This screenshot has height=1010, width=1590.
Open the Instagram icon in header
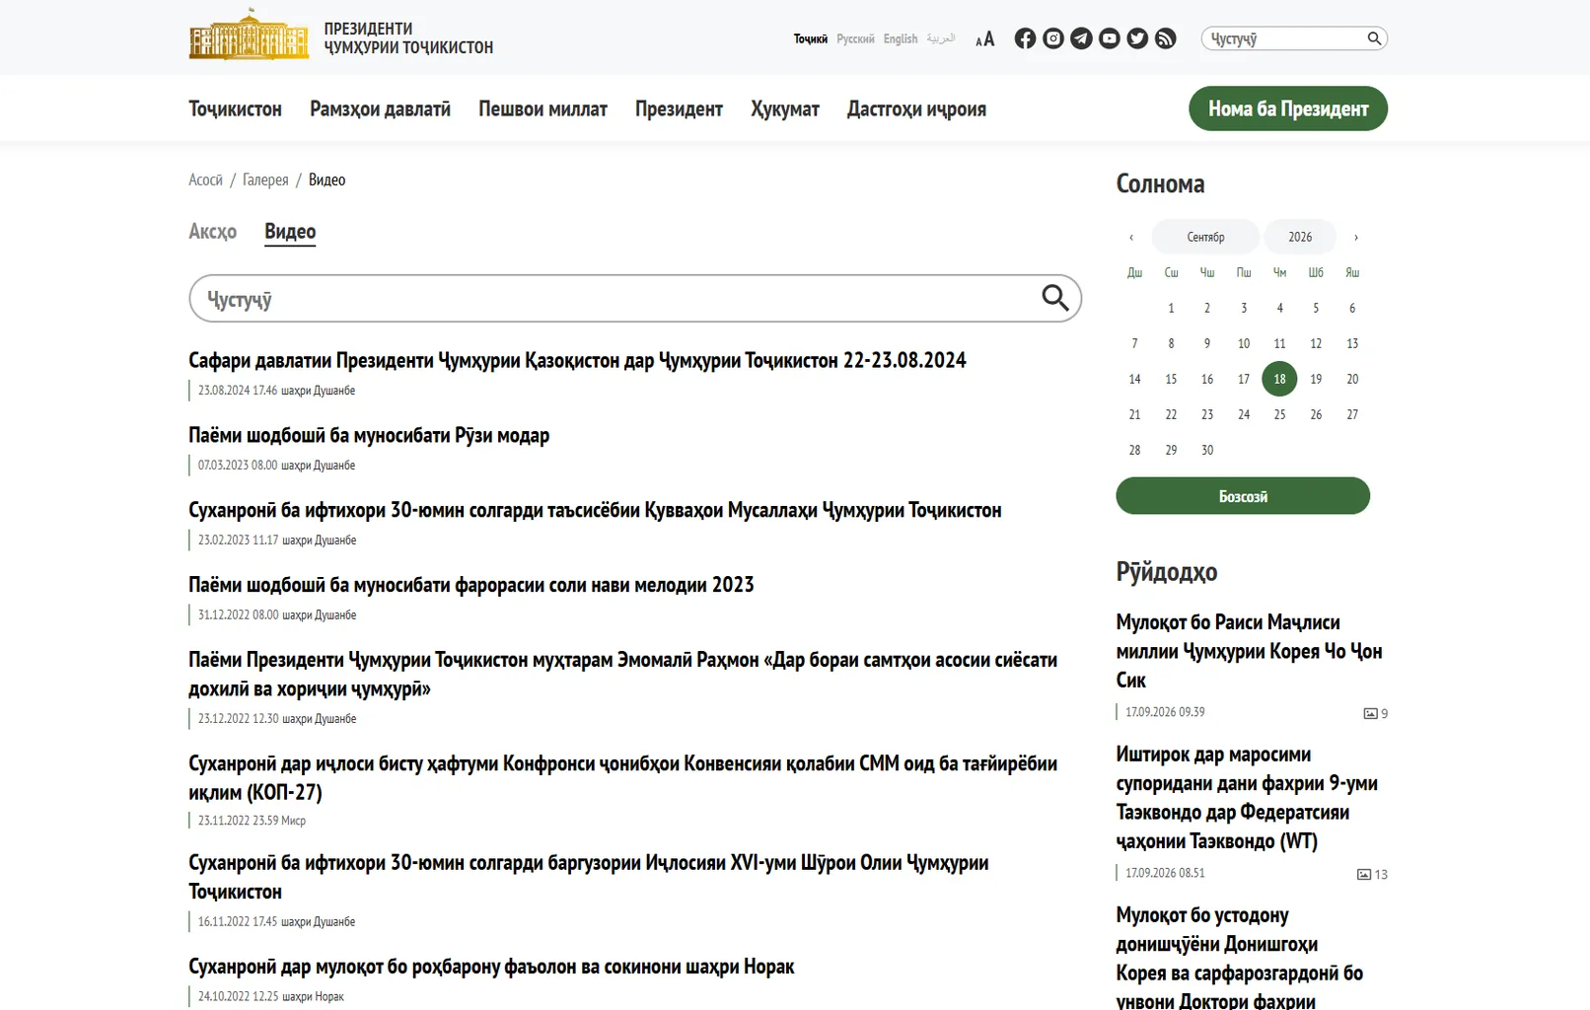coord(1053,38)
